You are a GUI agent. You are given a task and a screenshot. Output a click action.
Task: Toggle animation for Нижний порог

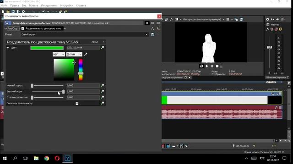pyautogui.click(x=103, y=85)
